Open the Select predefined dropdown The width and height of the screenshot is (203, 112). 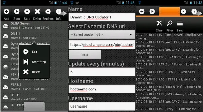pyautogui.click(x=102, y=34)
